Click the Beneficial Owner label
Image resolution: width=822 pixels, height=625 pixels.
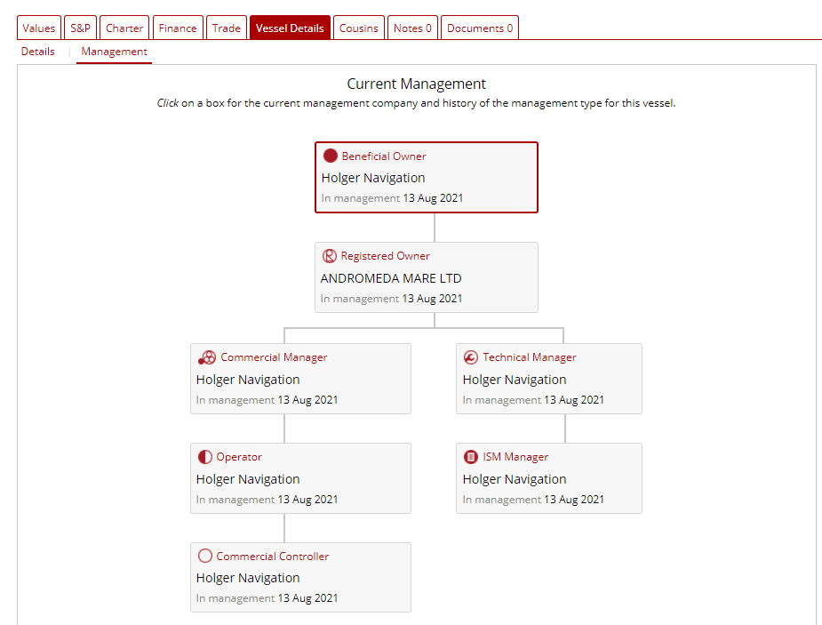pos(384,156)
